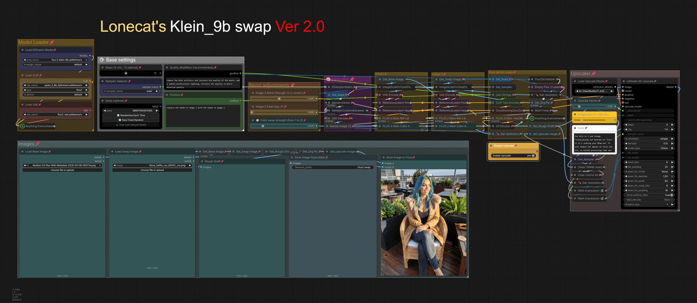
Task: Click the pin icon beside Model Loader title
Action: coord(52,43)
